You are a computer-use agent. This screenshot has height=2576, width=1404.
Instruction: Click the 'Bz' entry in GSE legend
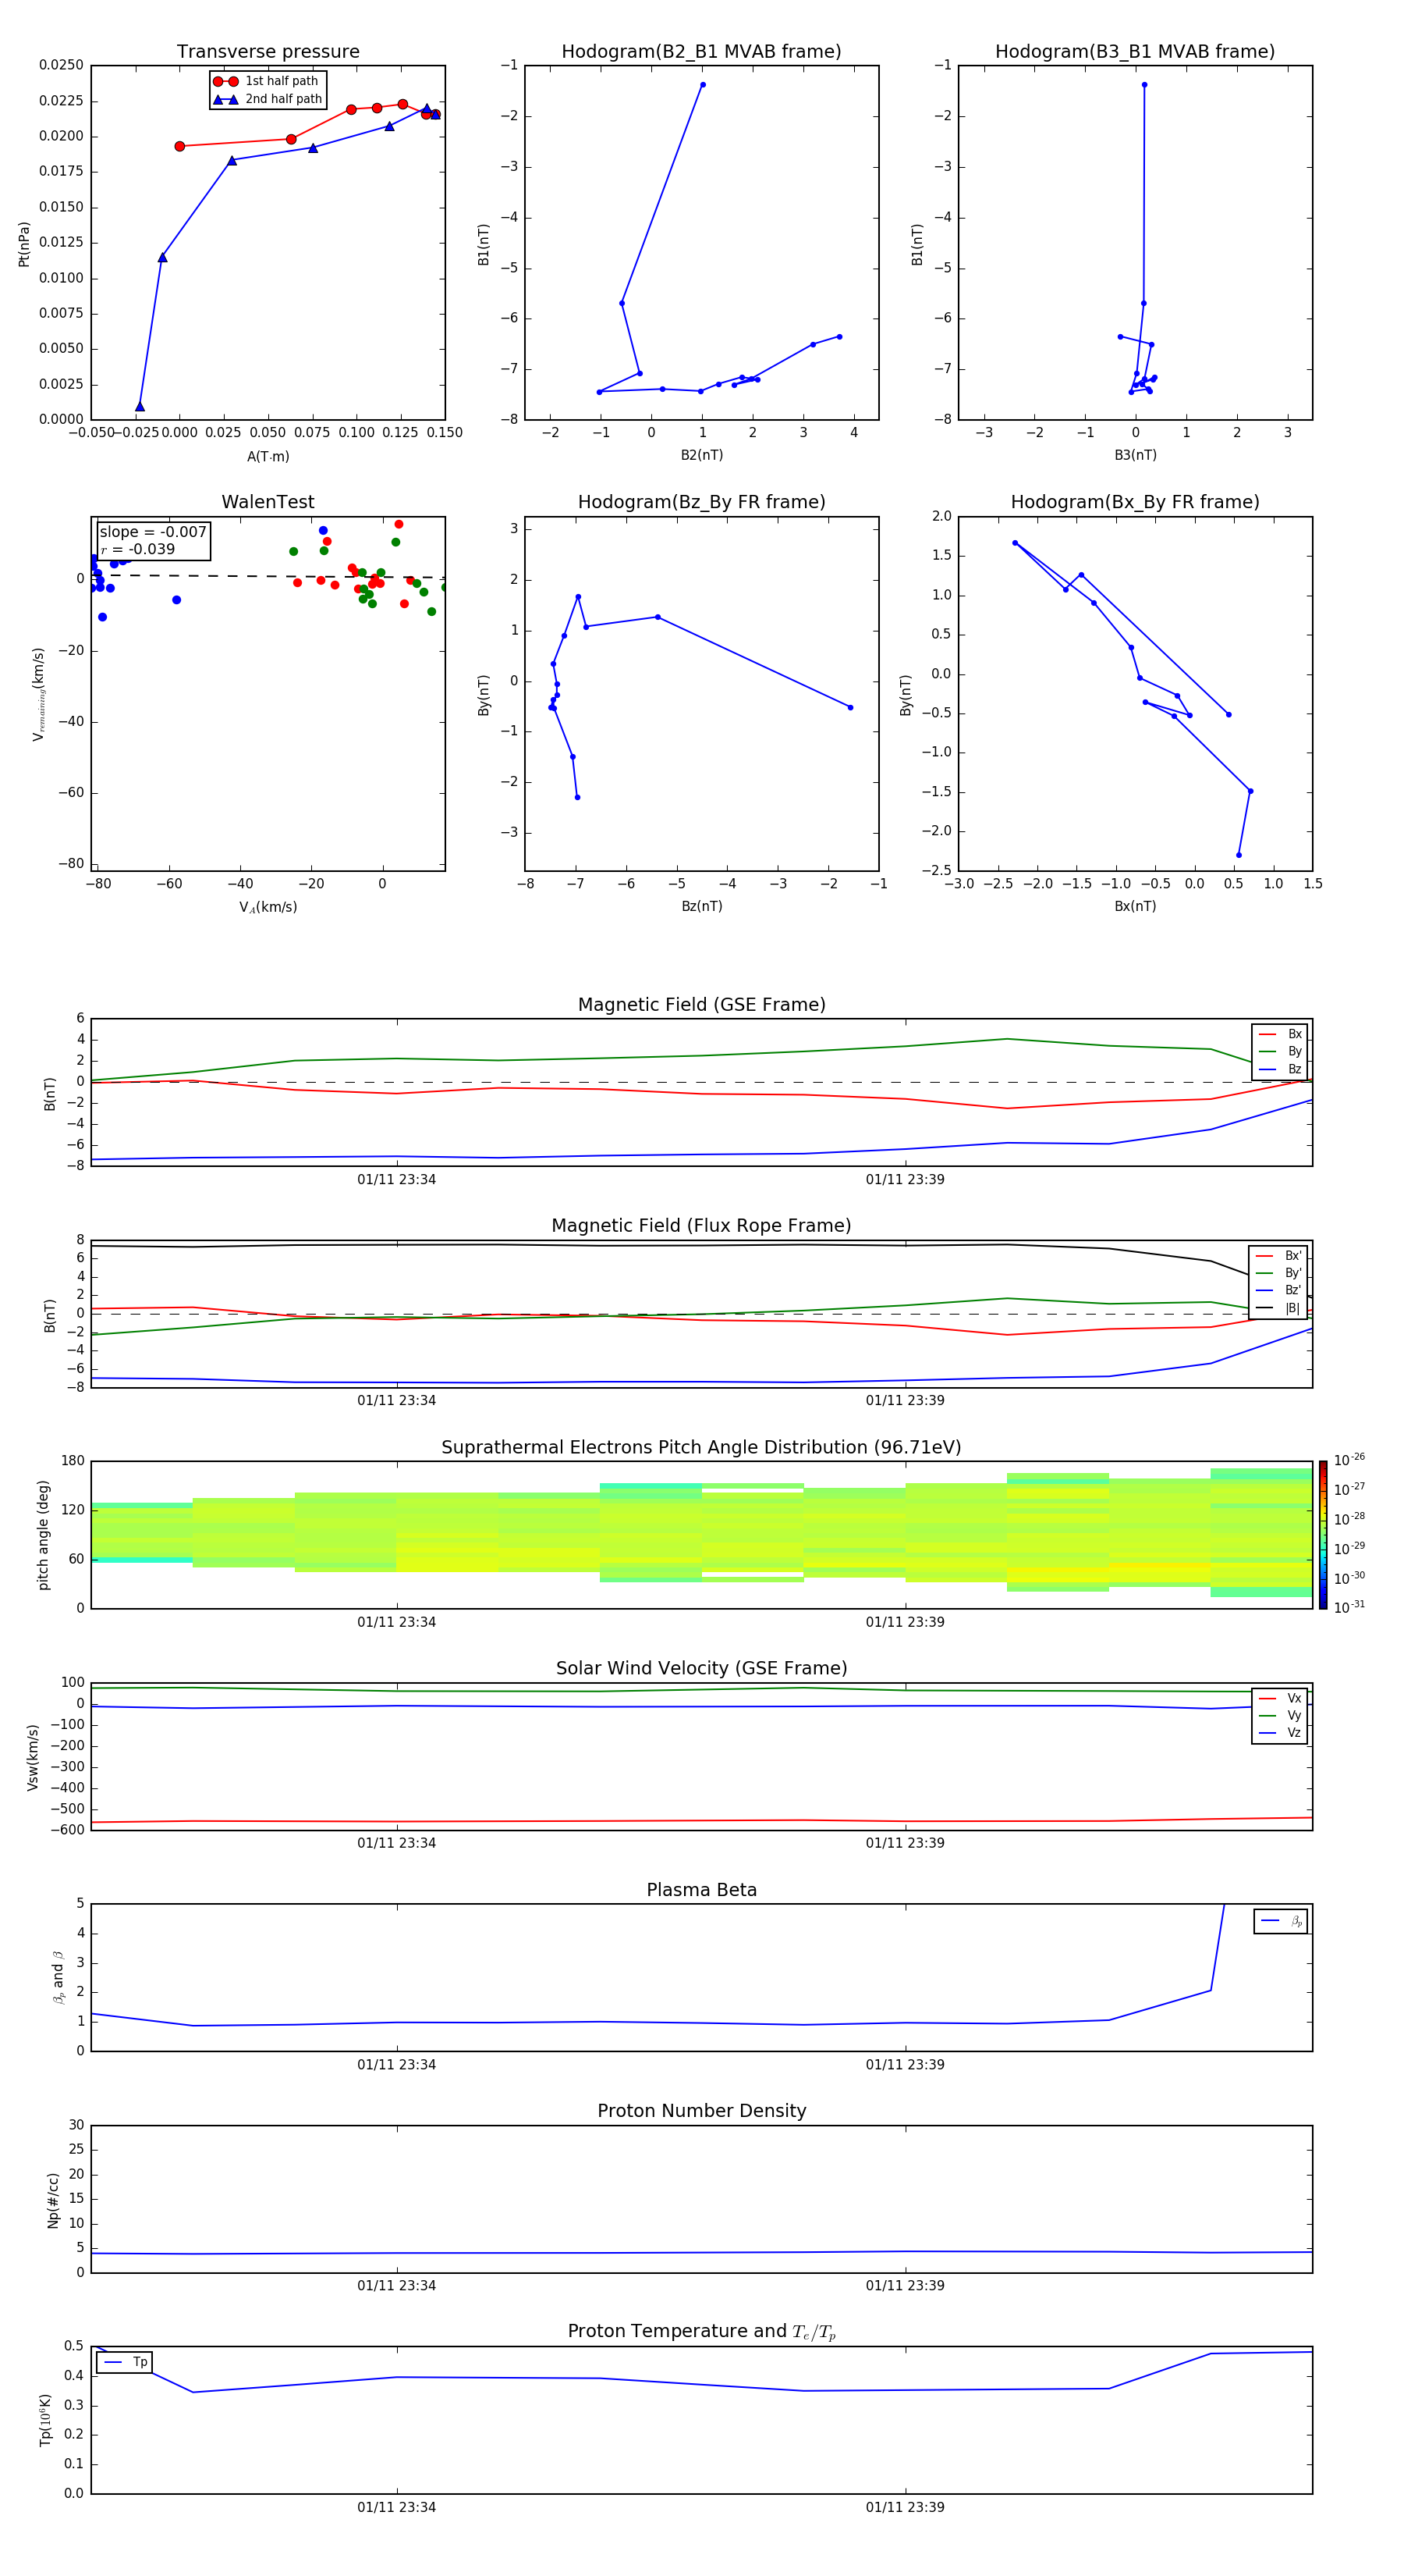point(1280,1070)
